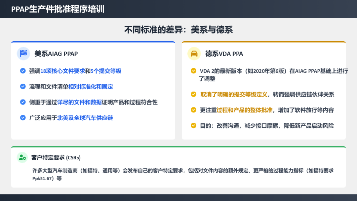Viewport: 357px width, 201px height.
Task: Click the blue checkmark before 强调18项核心文件要求
Action: tap(23, 71)
